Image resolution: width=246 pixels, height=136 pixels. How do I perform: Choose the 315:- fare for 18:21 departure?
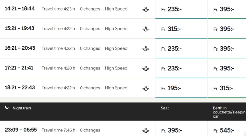pos(227,88)
